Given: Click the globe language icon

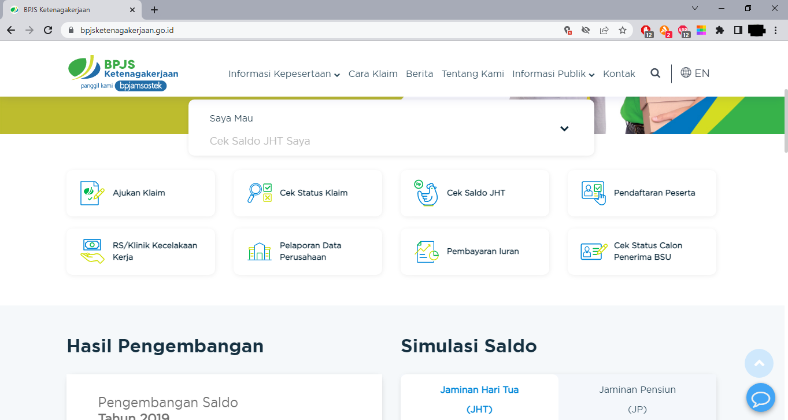Looking at the screenshot, I should point(686,73).
